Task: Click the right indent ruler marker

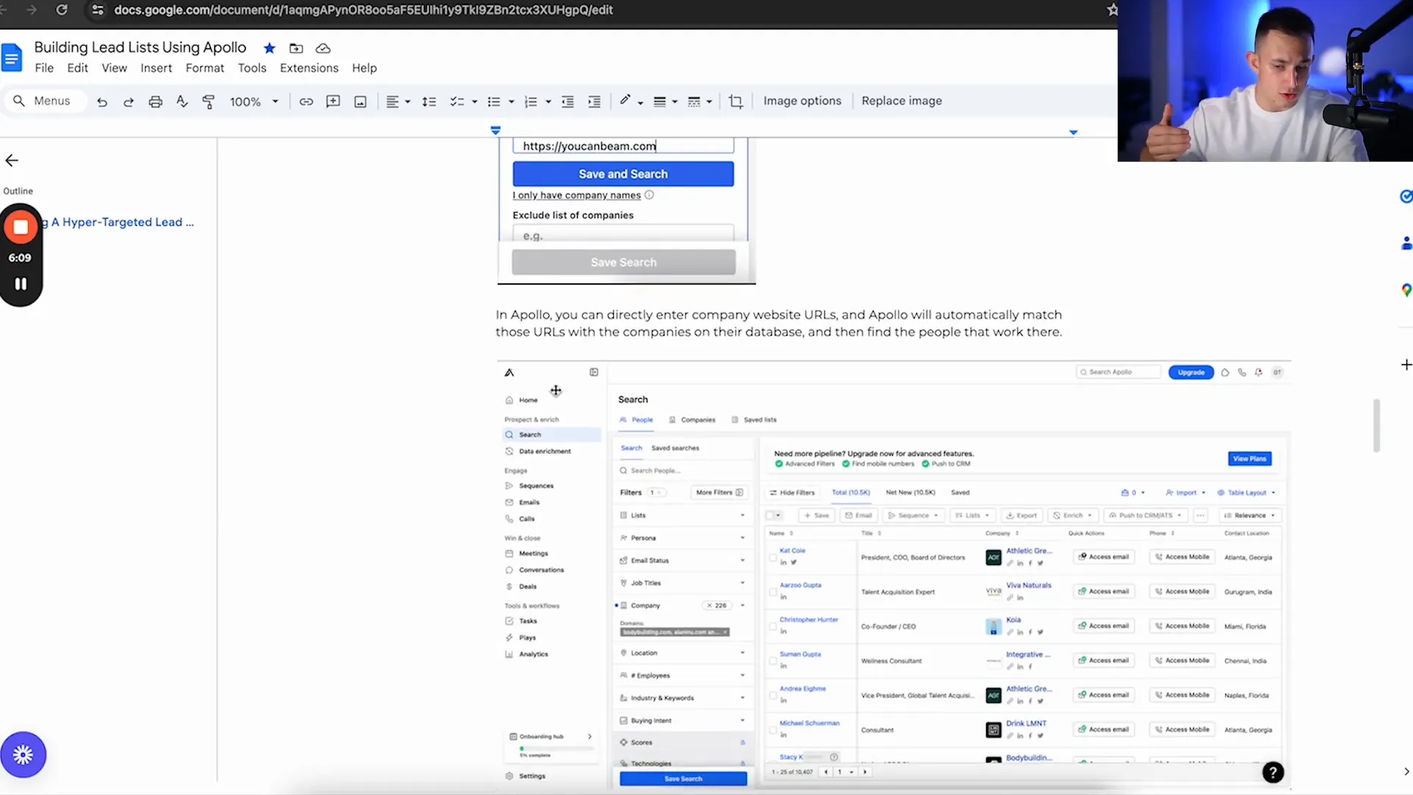Action: (1073, 132)
